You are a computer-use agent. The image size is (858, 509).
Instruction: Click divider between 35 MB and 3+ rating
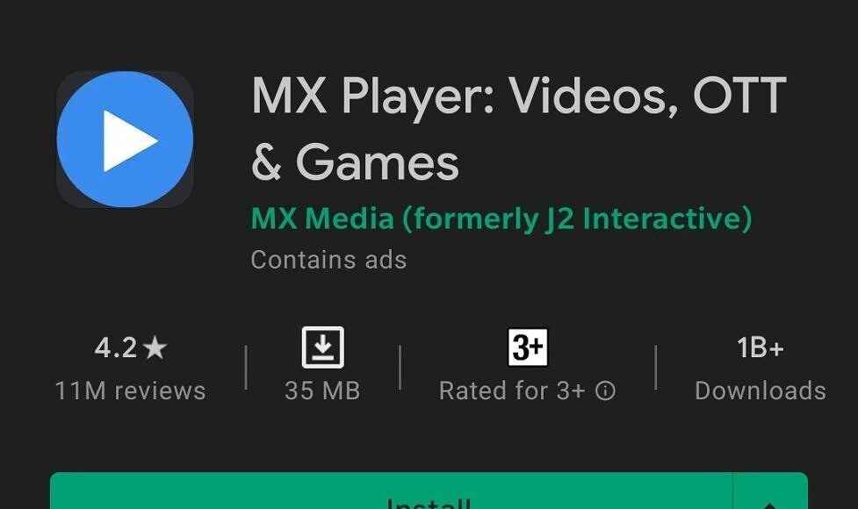(x=400, y=368)
